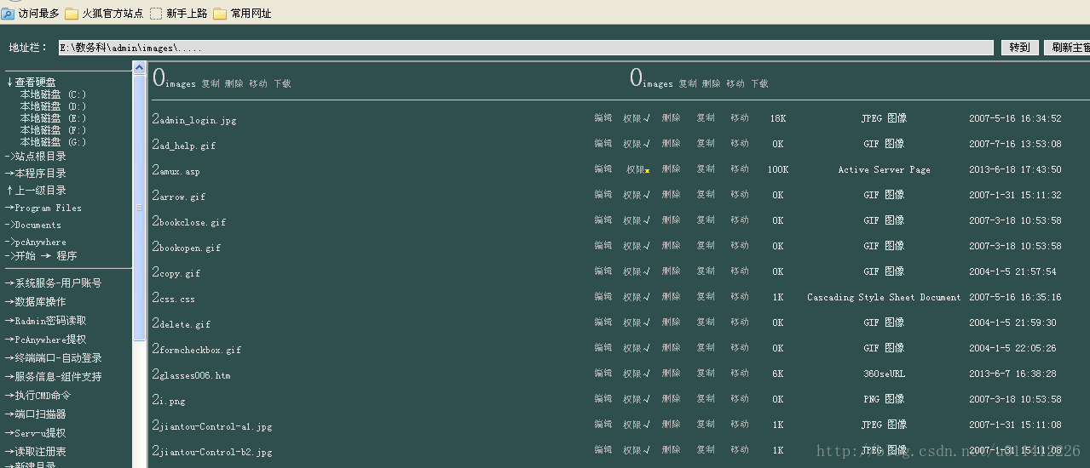
Task: Click 复制 for arrow.gif
Action: tap(706, 195)
